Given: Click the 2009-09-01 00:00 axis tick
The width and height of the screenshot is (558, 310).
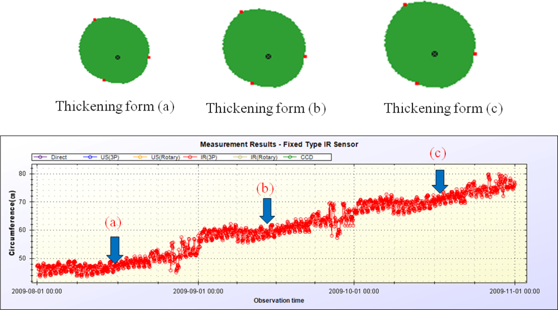Looking at the screenshot, I should click(198, 291).
